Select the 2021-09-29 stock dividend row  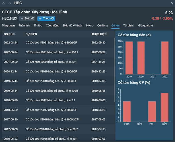coord(57,62)
